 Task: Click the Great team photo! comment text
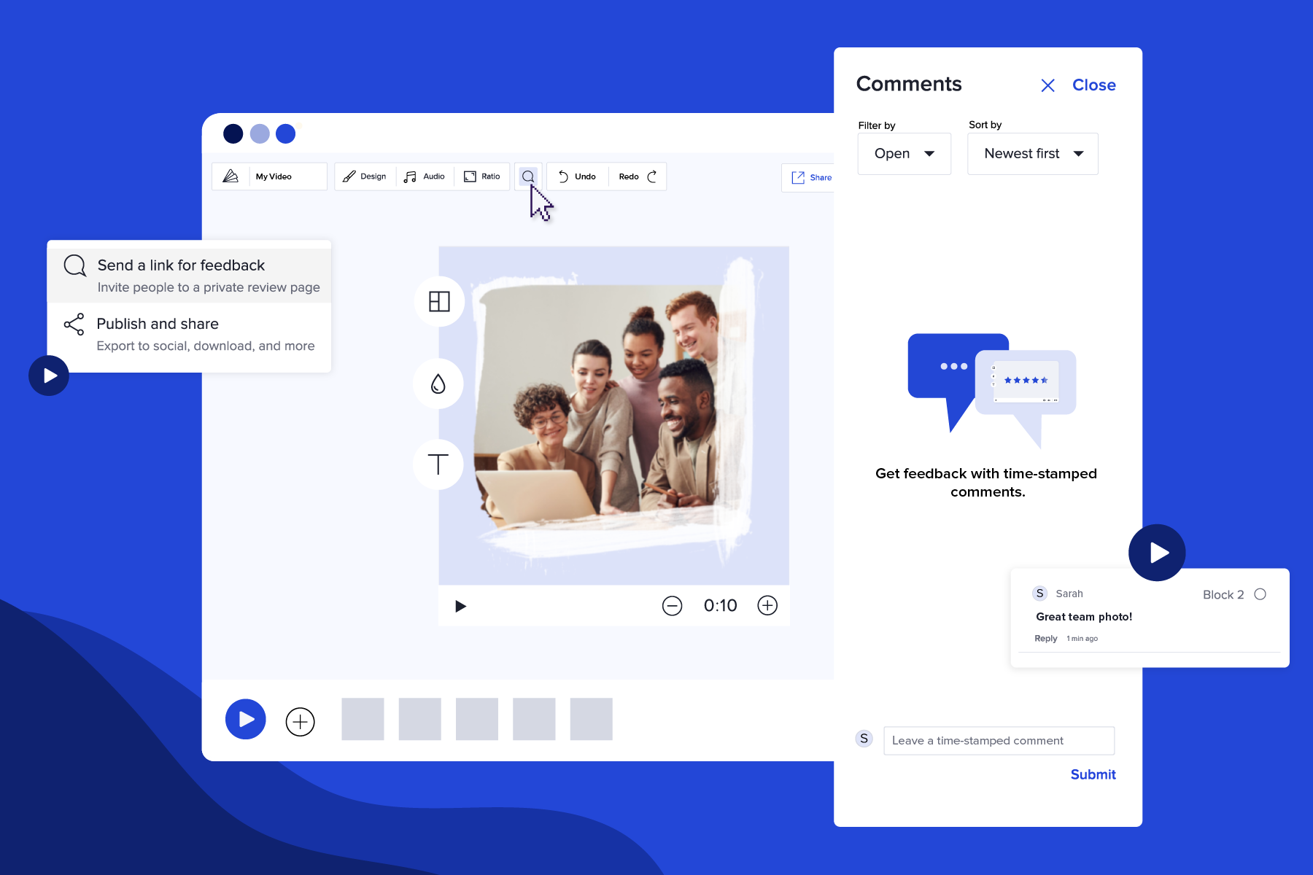[1084, 617]
